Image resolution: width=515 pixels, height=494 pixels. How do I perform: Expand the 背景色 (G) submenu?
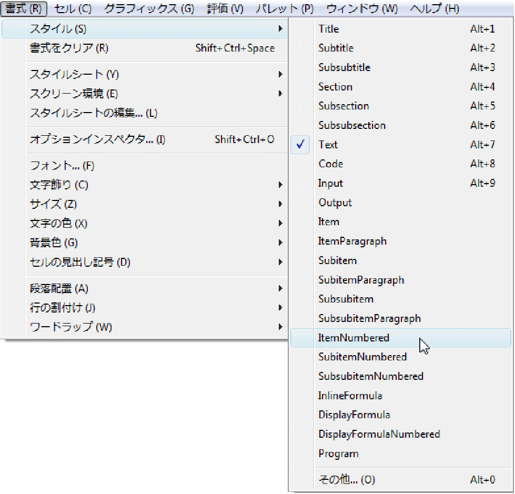coord(145,243)
